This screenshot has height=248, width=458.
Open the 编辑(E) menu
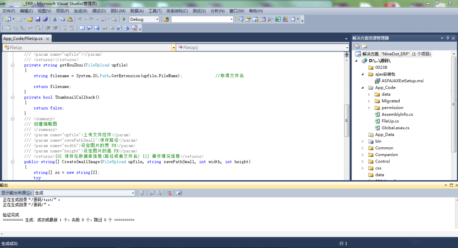pyautogui.click(x=26, y=11)
